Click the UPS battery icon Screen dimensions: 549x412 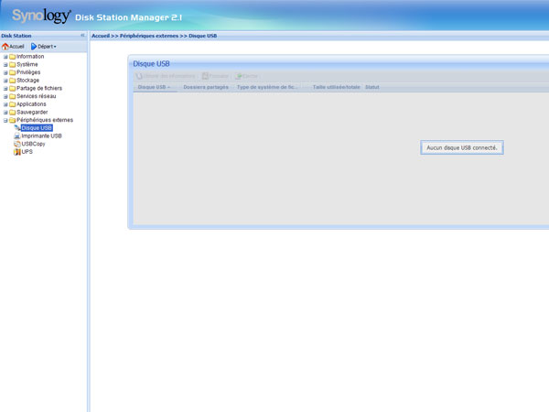(16, 152)
